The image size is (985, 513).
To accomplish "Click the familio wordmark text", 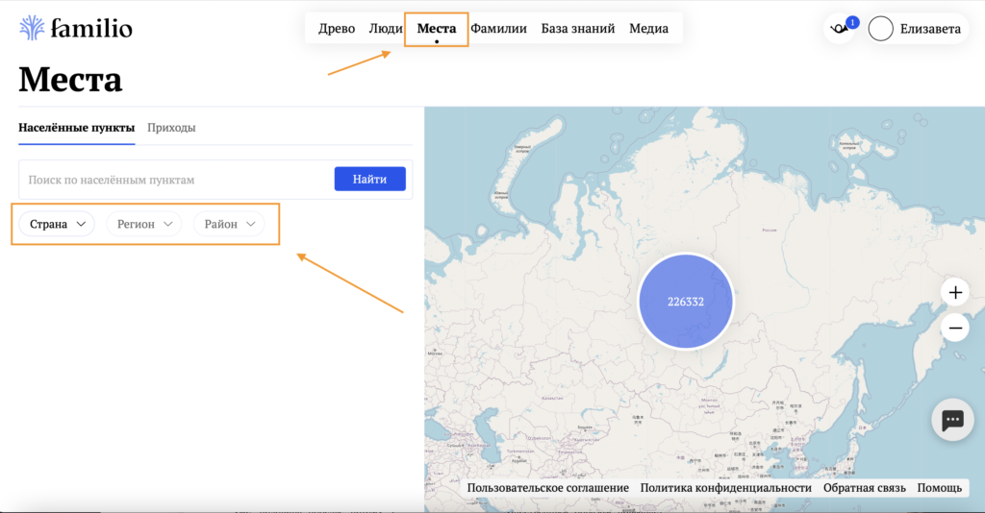I will click(91, 28).
